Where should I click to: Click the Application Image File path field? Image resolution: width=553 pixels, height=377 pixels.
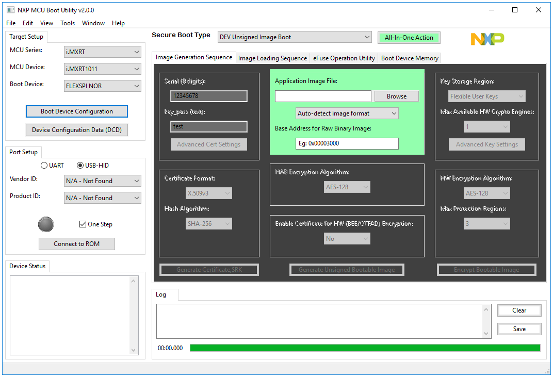coord(323,96)
